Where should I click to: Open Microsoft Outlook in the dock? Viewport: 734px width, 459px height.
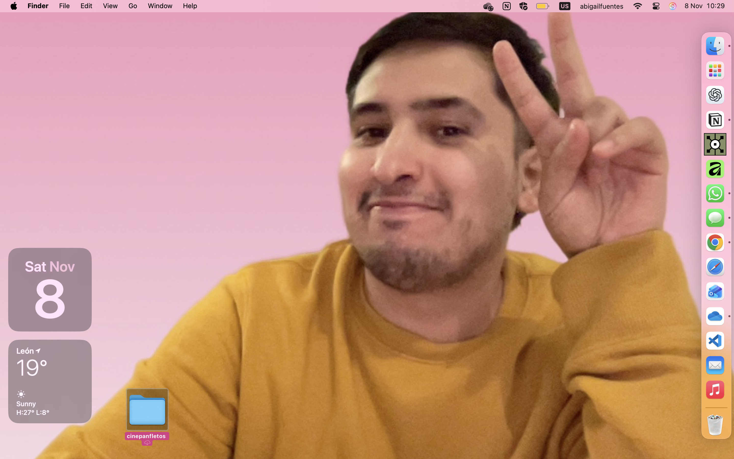coord(715,291)
